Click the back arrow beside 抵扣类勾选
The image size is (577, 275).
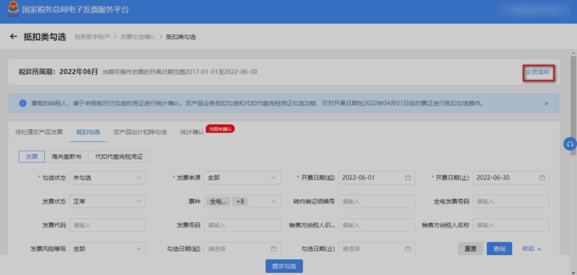[x=13, y=37]
